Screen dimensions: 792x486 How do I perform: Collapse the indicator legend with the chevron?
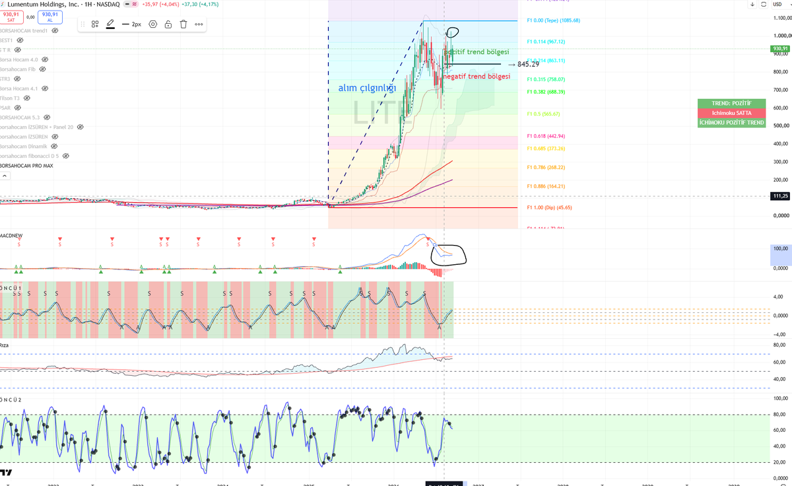coord(4,176)
